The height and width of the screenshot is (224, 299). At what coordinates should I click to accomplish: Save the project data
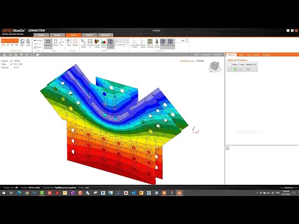tap(37, 47)
